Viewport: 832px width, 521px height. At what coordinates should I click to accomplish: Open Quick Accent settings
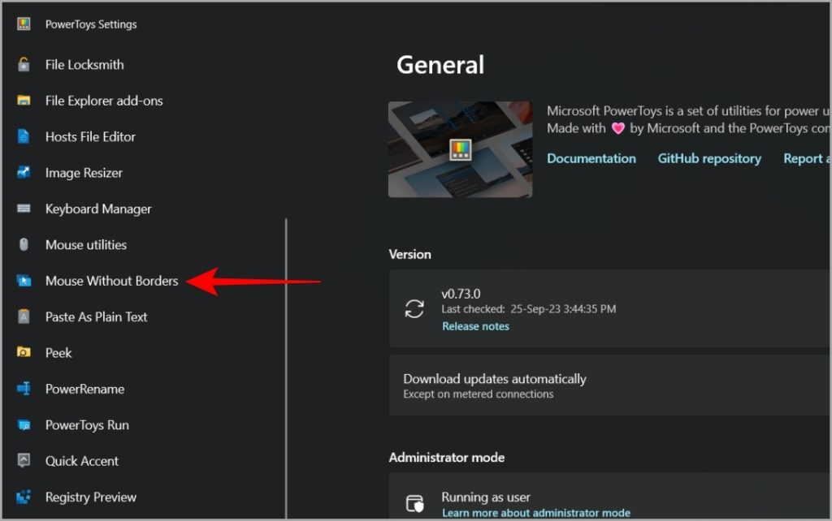coord(82,461)
